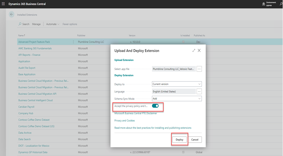
Task: Click the Environment icon in header
Action: tap(264, 4)
